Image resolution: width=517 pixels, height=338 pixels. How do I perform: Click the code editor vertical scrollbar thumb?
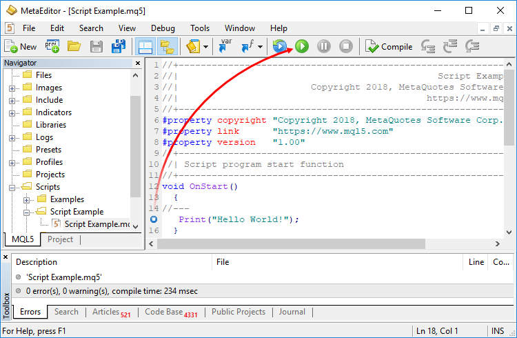[509, 108]
